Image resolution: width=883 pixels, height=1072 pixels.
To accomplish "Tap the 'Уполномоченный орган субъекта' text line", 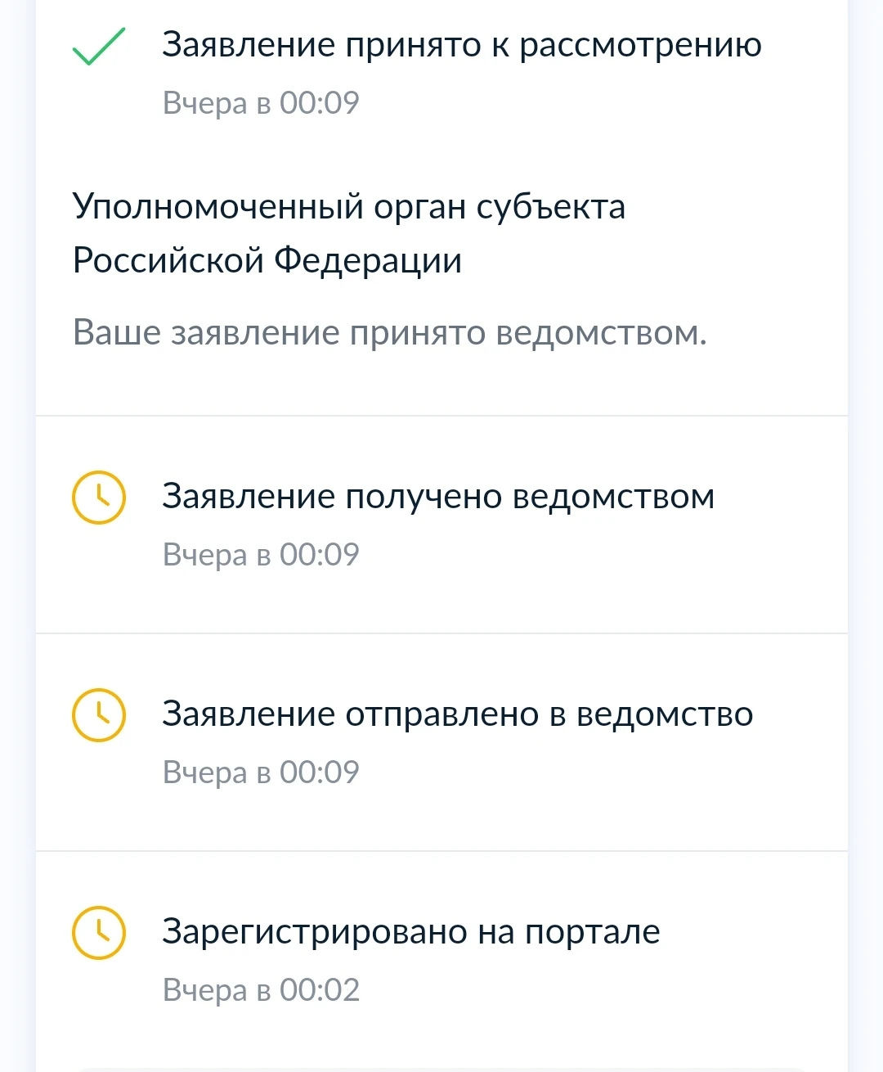I will [348, 206].
